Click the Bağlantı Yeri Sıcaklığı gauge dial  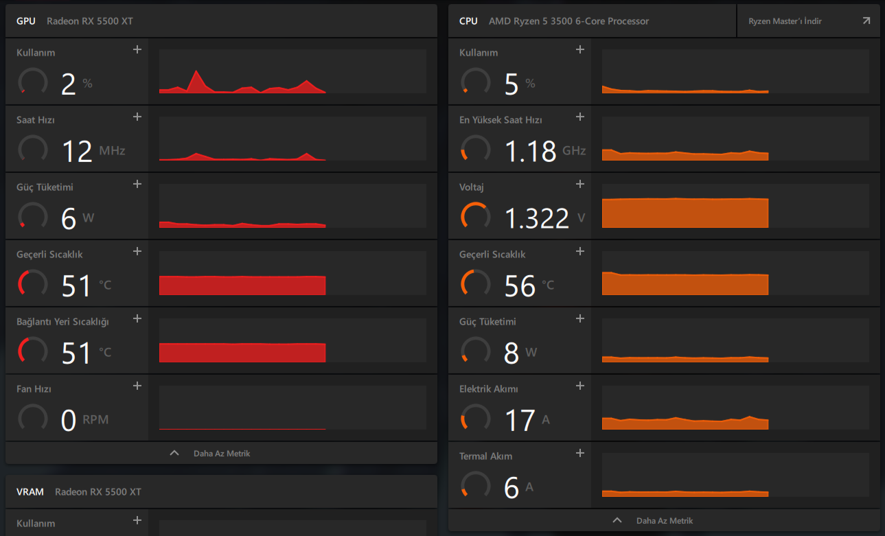(x=33, y=351)
